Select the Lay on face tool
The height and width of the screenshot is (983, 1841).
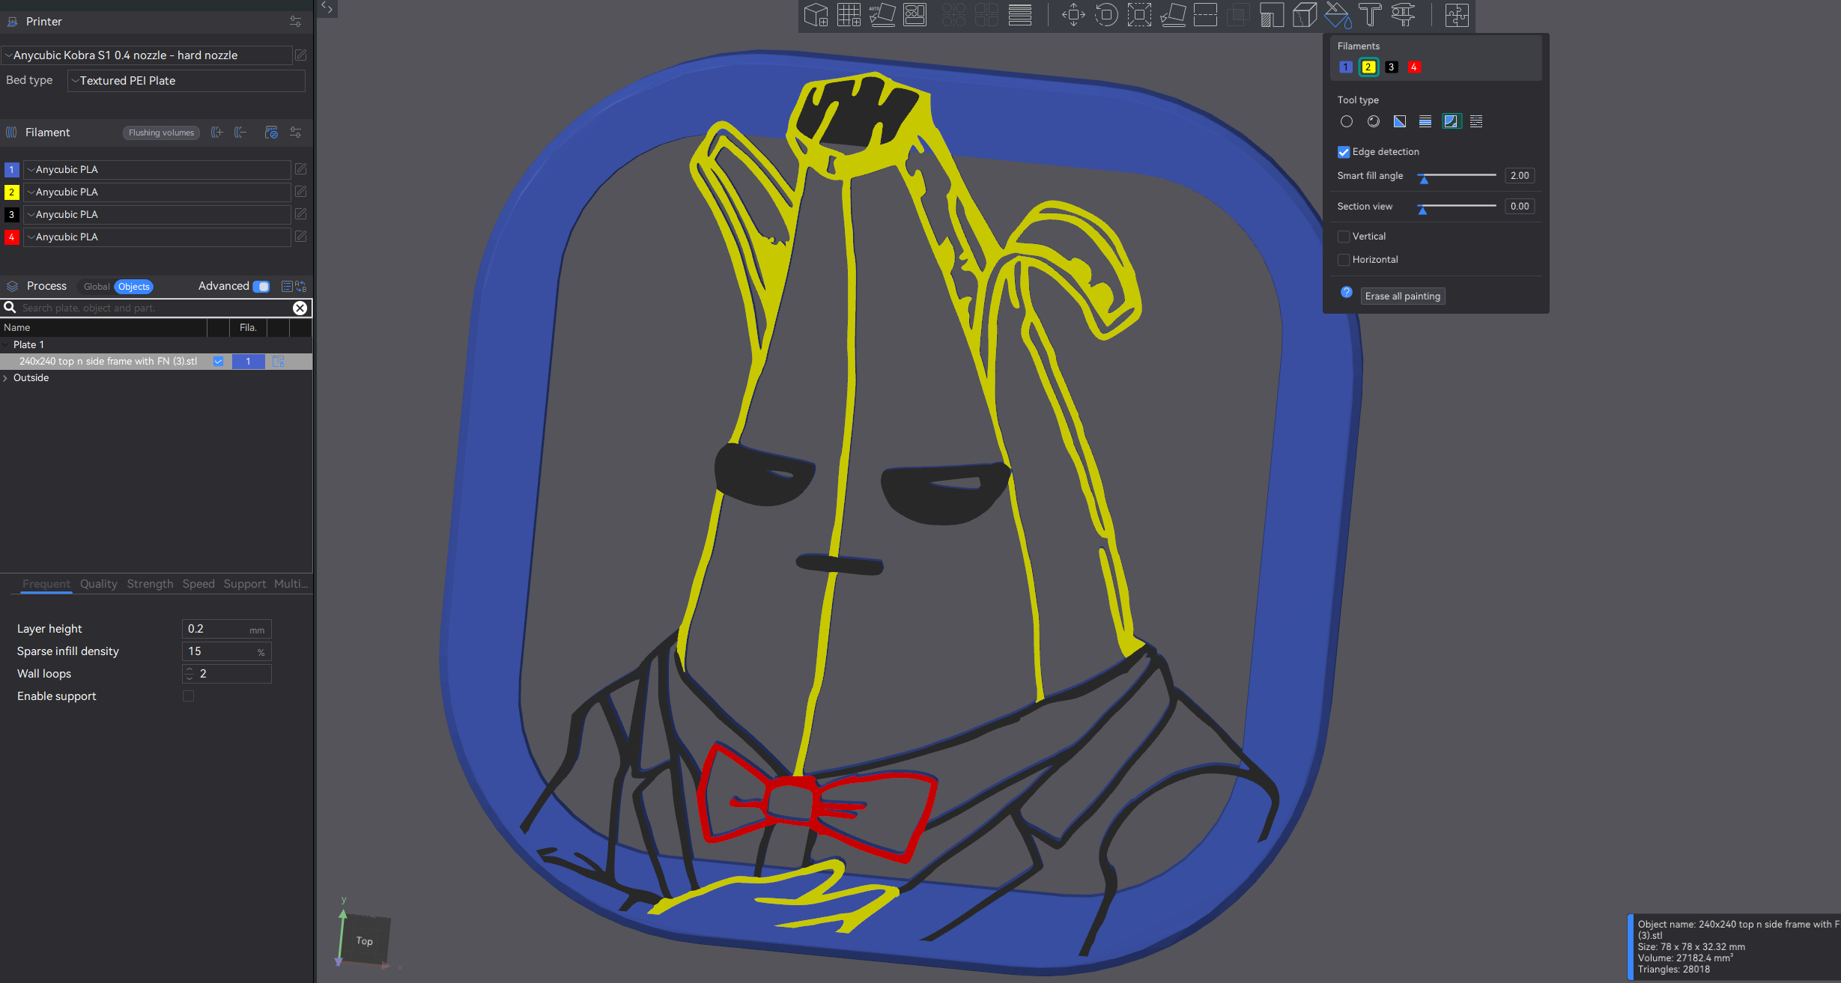tap(1172, 15)
